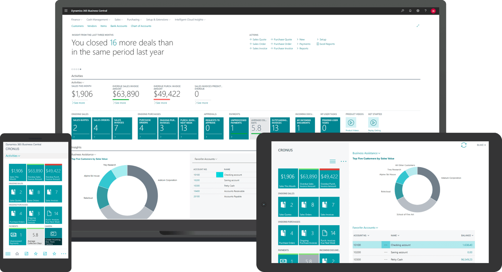
Task: Expand Favorite Accounts dropdown on laptop
Action: click(x=206, y=159)
